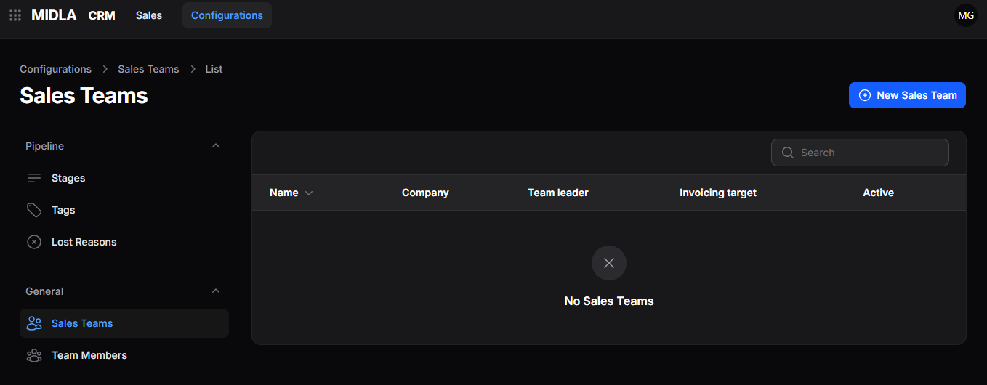Screen dimensions: 987x385
Task: Click the Tags label icon
Action: point(34,210)
